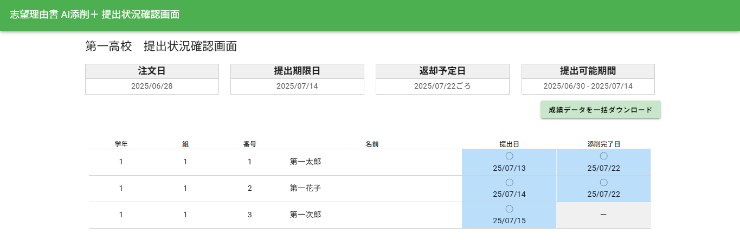Click the circle icon in 第一太郎's 提出日 cell

[x=509, y=156]
